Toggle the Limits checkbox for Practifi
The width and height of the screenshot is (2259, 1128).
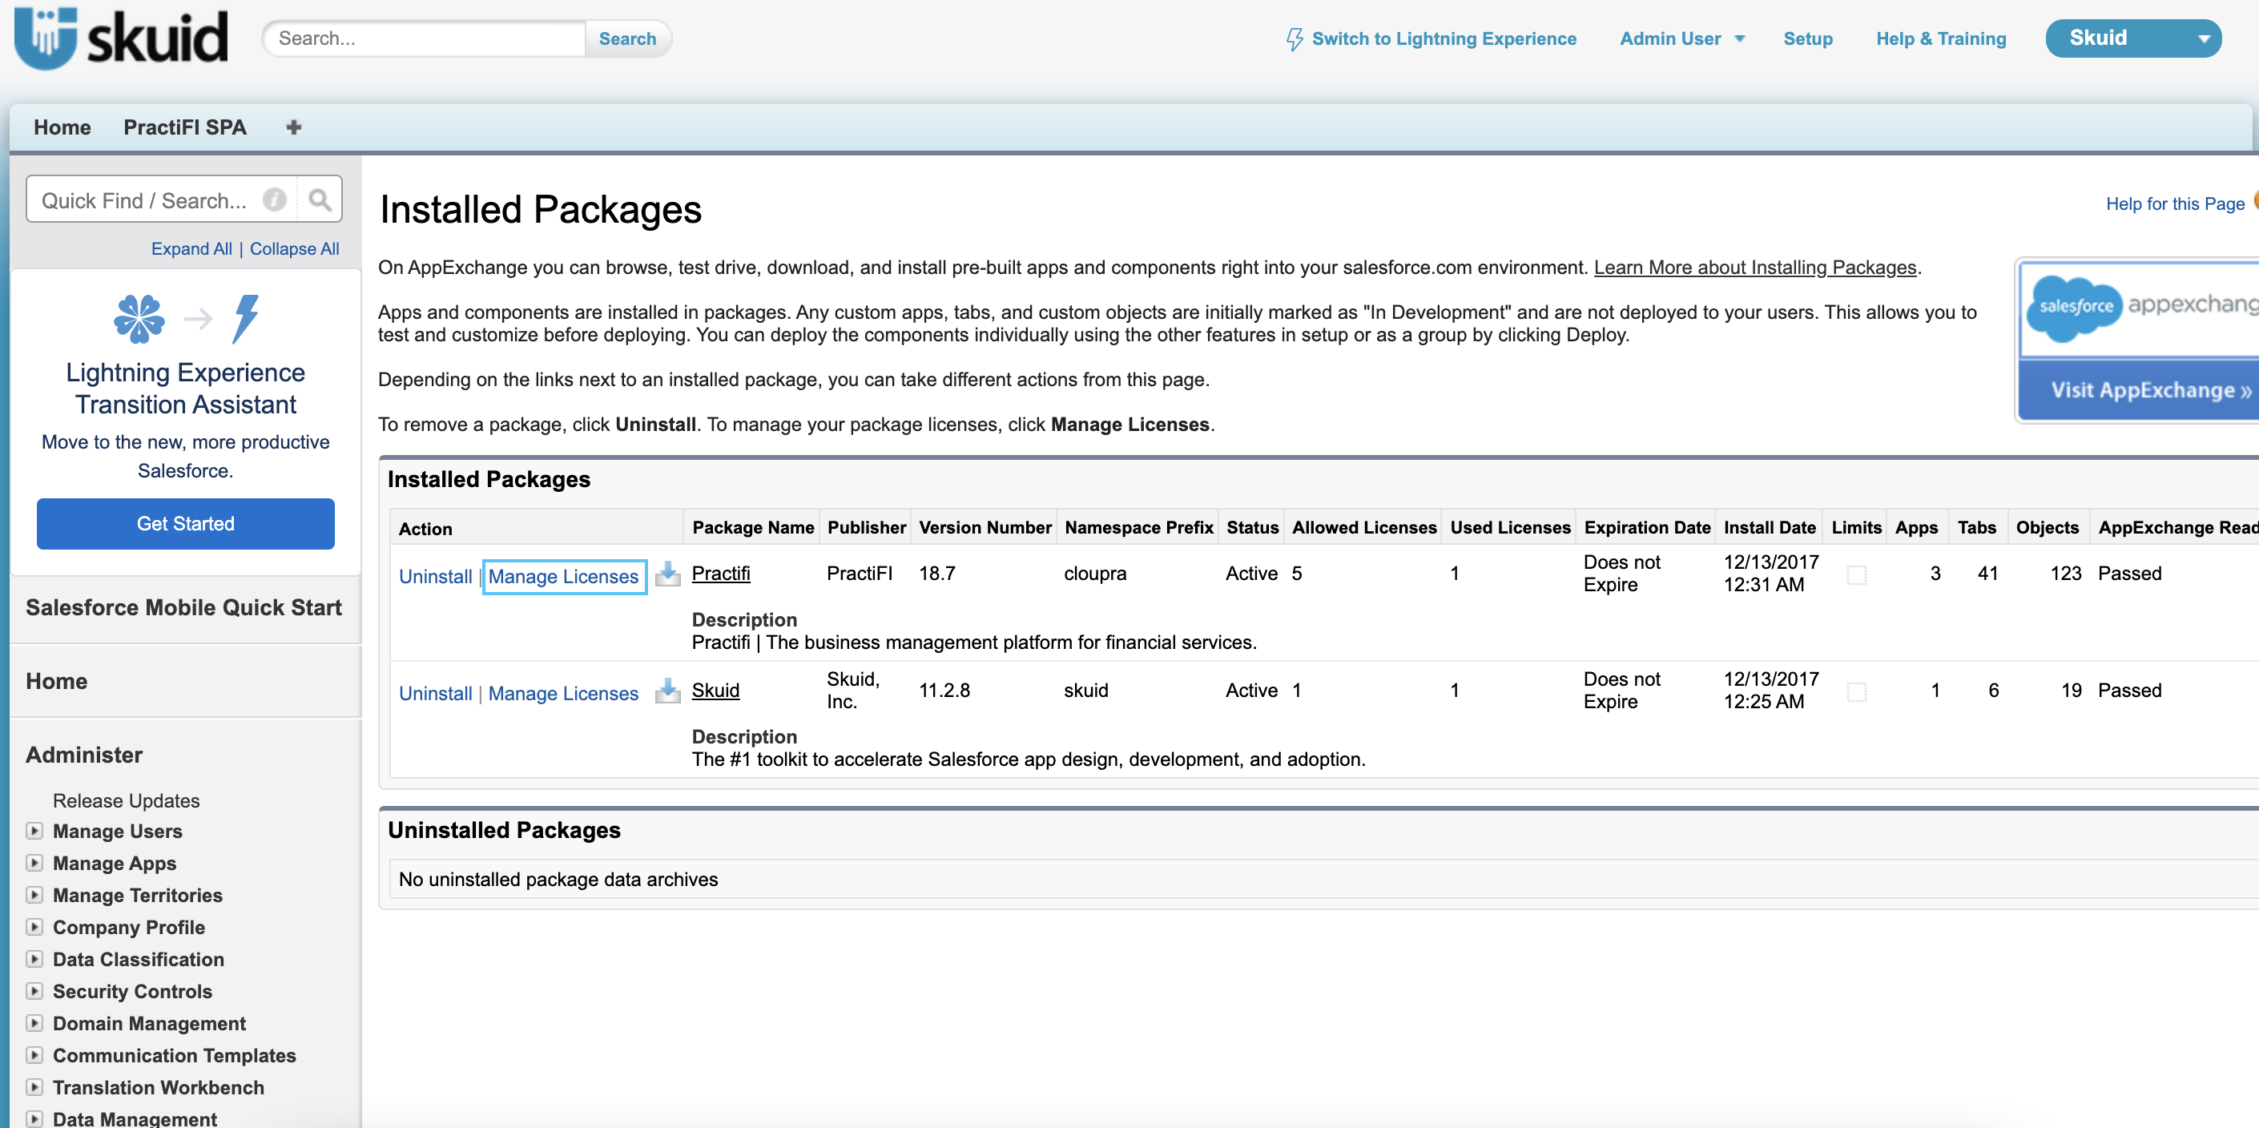tap(1857, 574)
